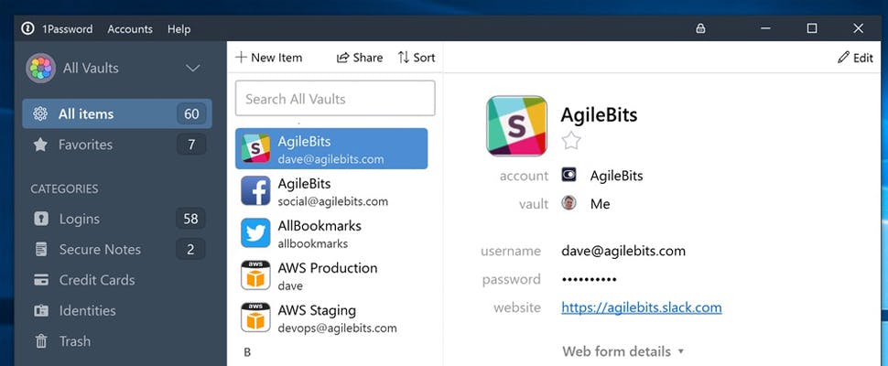Image resolution: width=888 pixels, height=366 pixels.
Task: Click the vault Me avatar icon
Action: (569, 202)
